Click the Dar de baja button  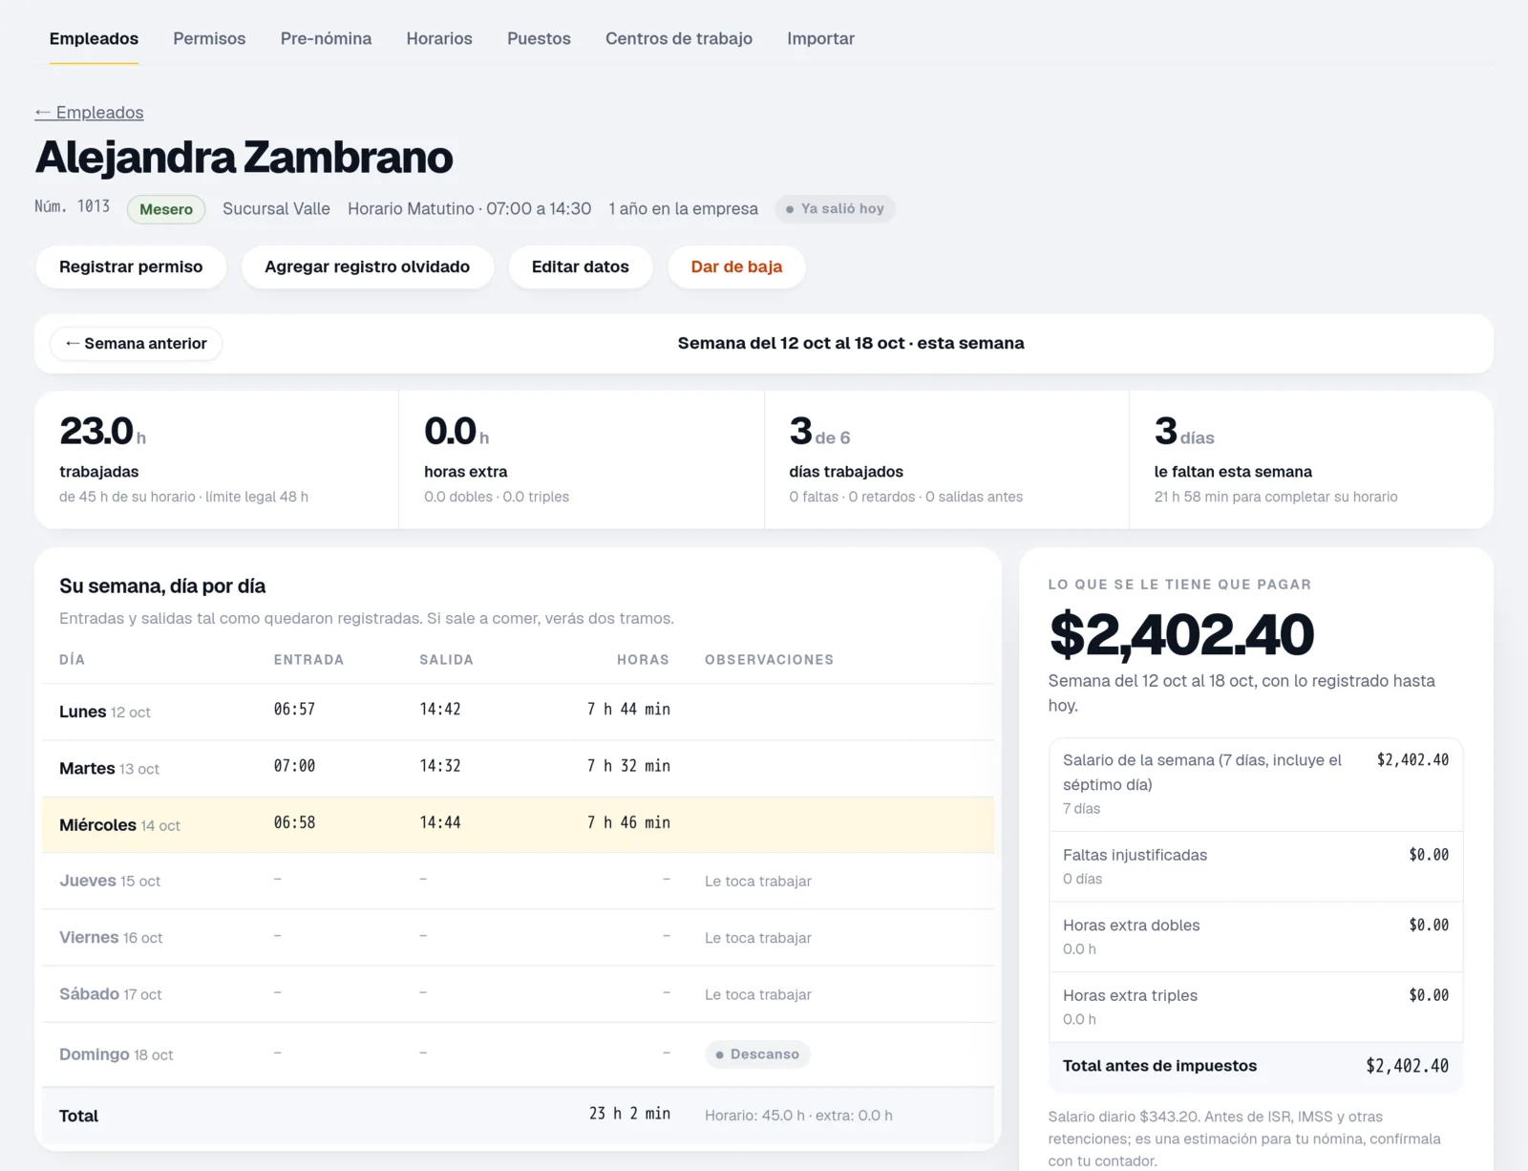(x=736, y=267)
